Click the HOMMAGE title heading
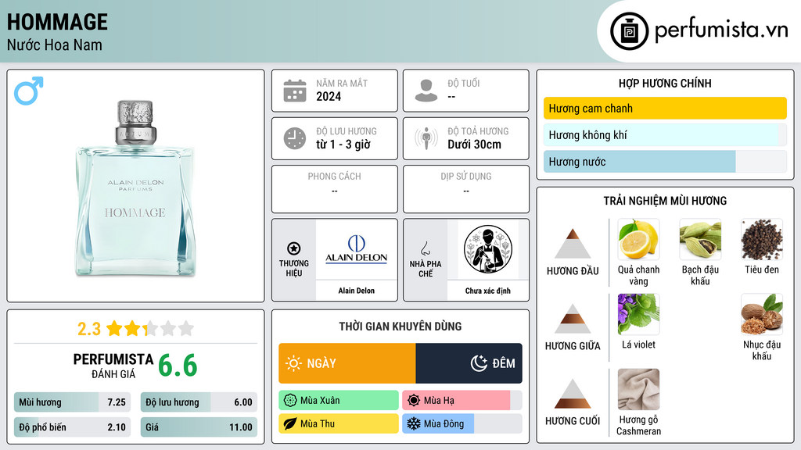801x450 pixels. [x=57, y=22]
